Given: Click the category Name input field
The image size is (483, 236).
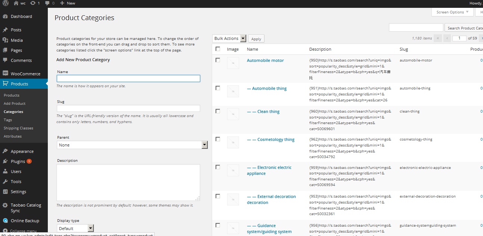Looking at the screenshot, I should coord(128,79).
